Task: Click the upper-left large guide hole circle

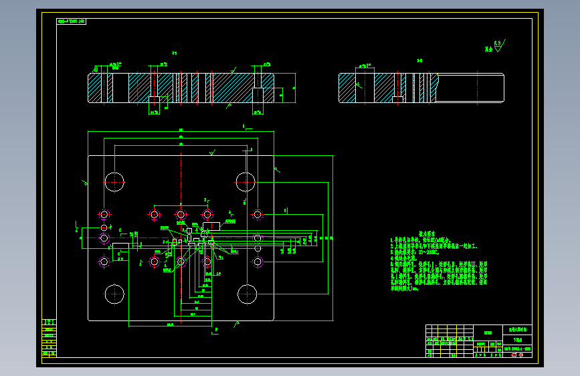Action: tap(114, 182)
